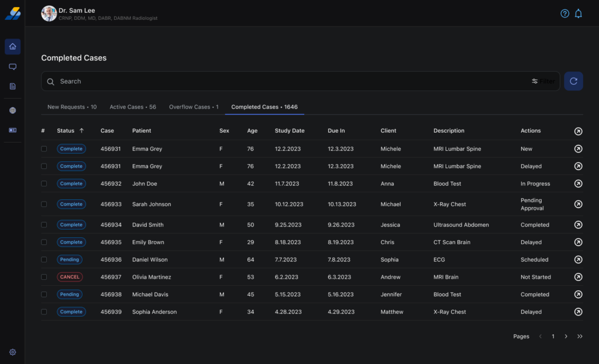
Task: Jump to last page double chevron
Action: tap(580, 337)
